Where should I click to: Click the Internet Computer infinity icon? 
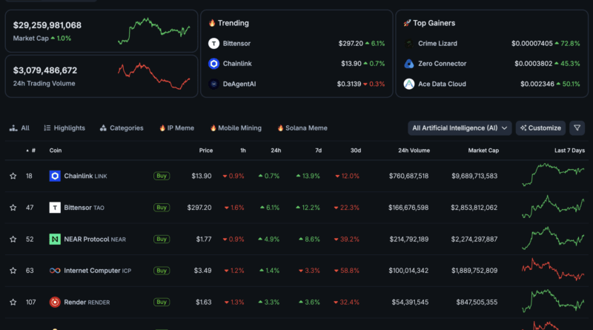click(x=55, y=271)
